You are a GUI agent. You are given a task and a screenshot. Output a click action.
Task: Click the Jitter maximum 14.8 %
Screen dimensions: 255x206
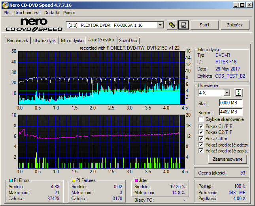178,193
